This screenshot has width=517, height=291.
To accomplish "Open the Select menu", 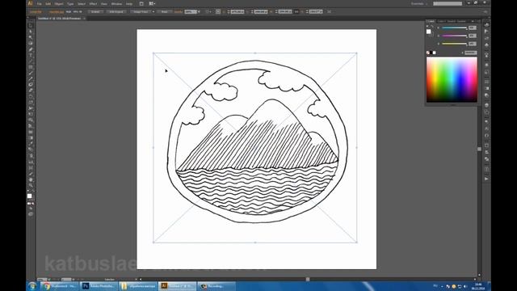I will (x=82, y=4).
